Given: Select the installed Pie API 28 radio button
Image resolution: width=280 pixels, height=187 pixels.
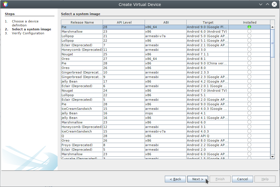Looking at the screenshot, I should coord(249,27).
